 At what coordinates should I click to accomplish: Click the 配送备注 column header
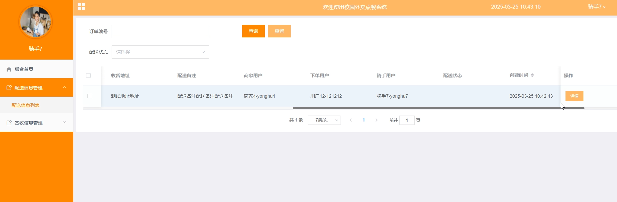187,76
